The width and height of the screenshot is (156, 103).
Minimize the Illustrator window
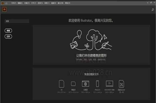(x=148, y=3)
